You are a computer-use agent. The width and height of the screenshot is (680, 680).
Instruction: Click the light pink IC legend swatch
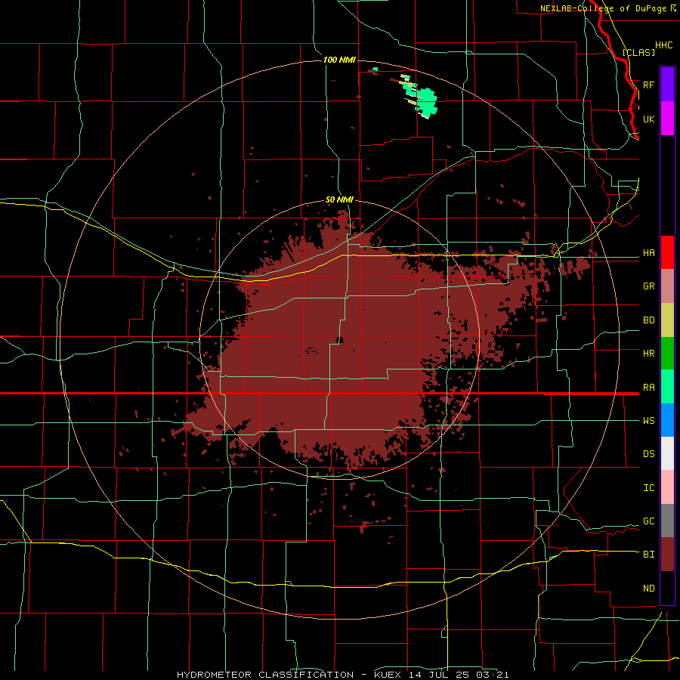667,487
